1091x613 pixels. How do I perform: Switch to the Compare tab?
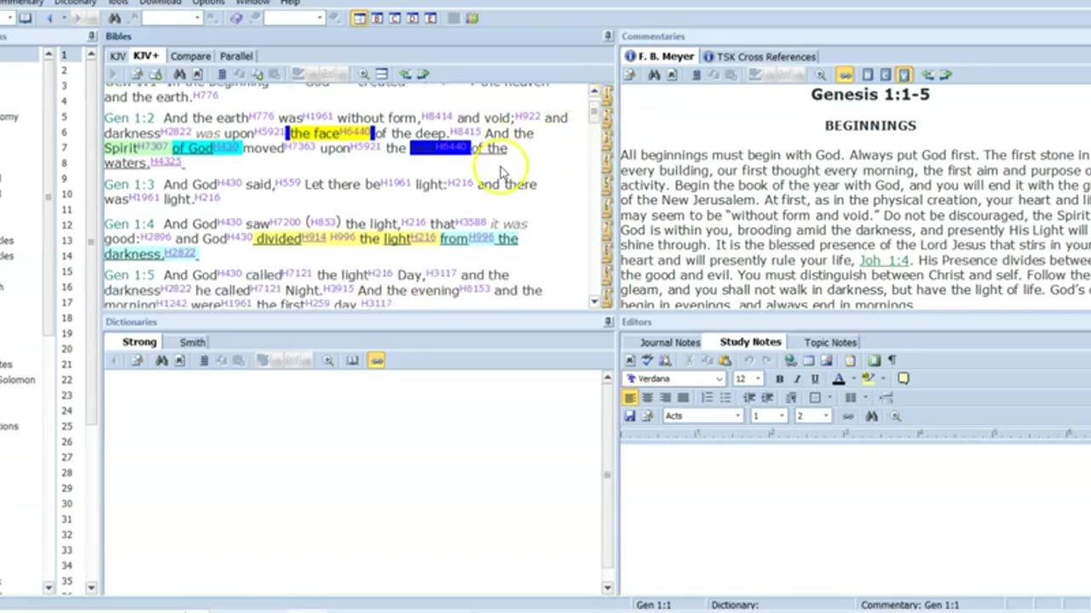tap(190, 56)
